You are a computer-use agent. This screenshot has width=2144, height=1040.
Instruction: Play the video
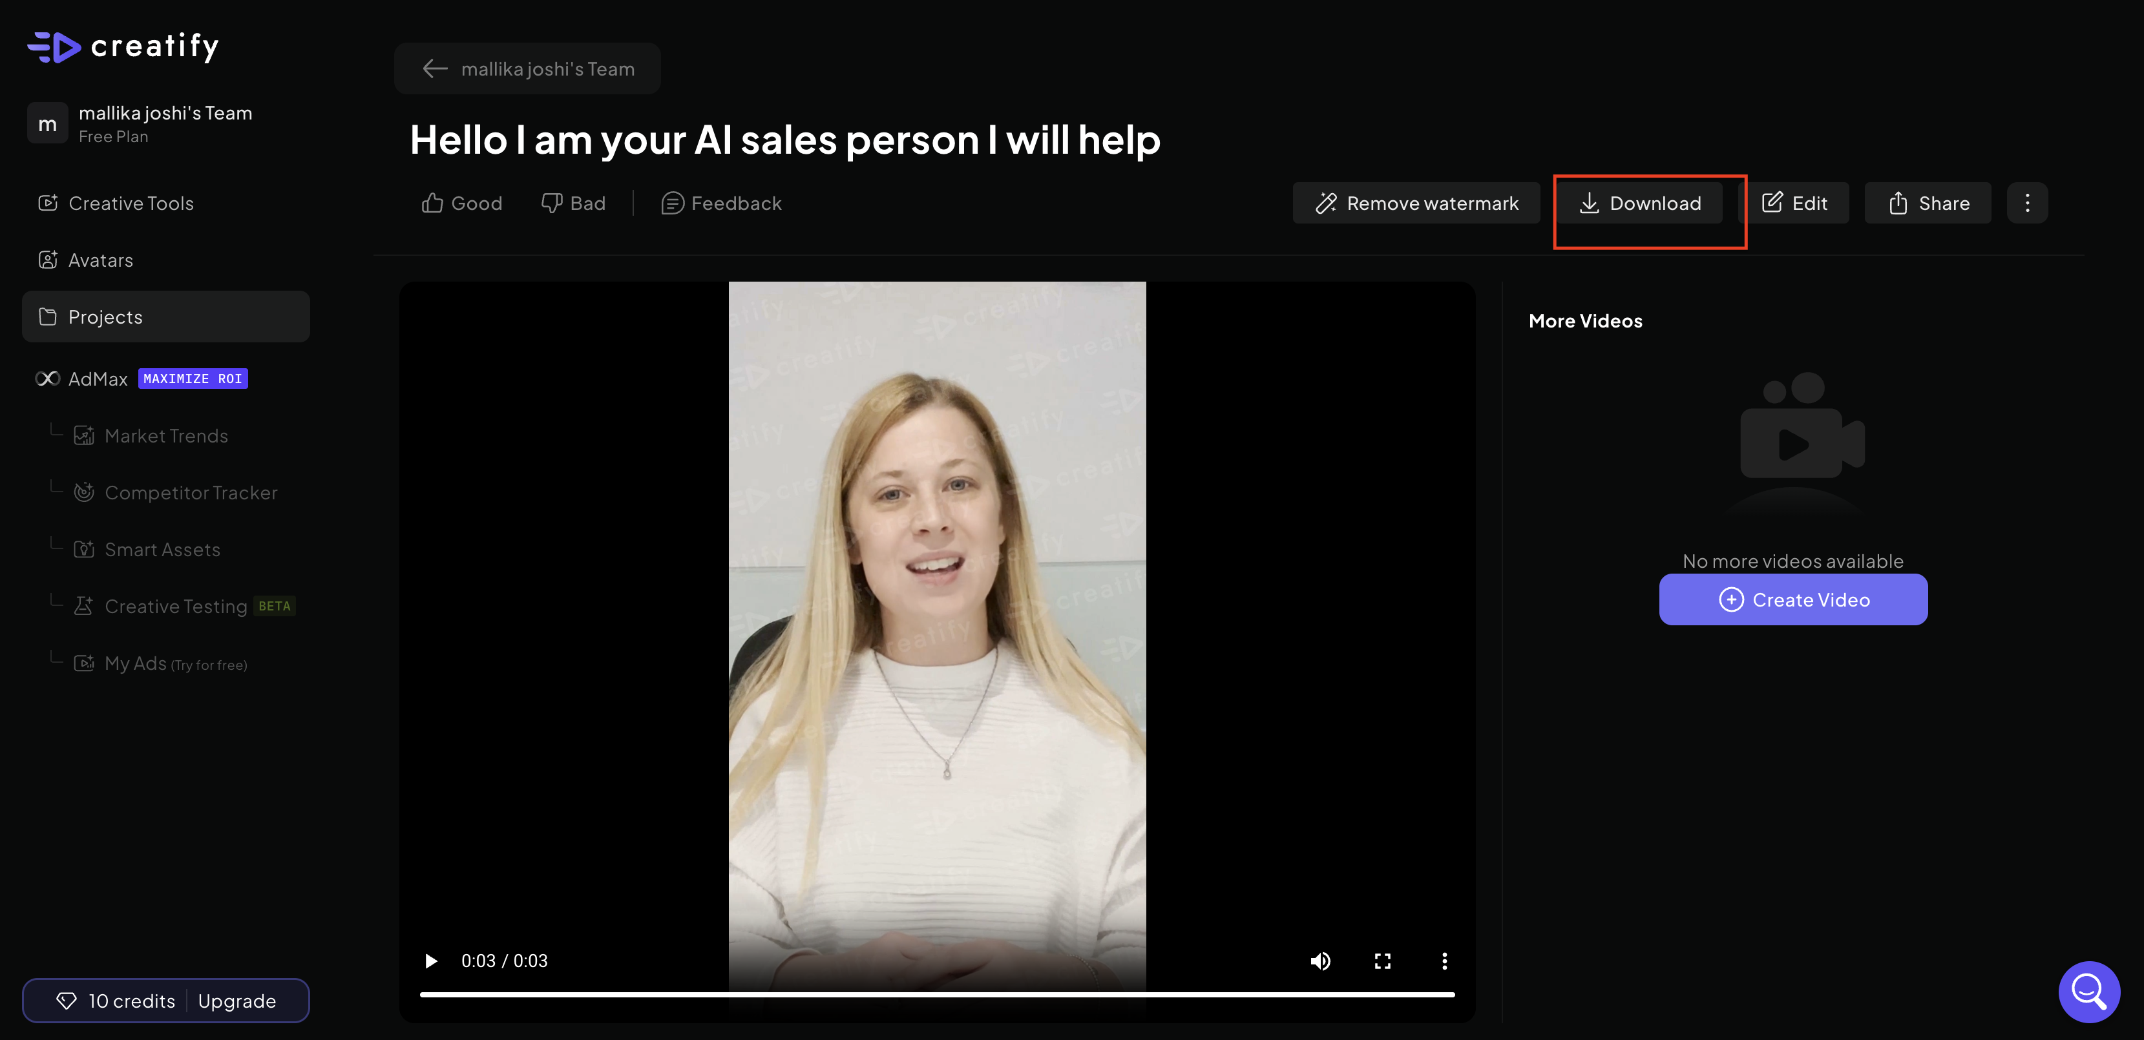431,961
